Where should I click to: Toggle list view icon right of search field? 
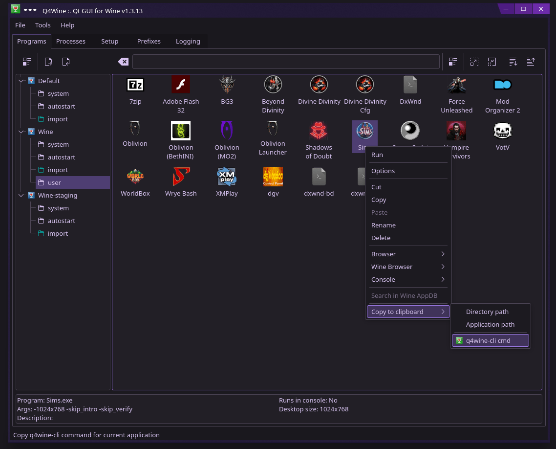tap(453, 62)
